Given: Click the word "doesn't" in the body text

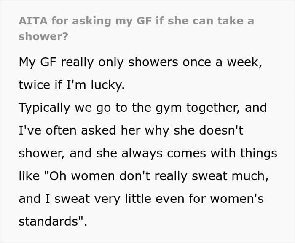Looking at the screenshot, I should tap(221, 130).
